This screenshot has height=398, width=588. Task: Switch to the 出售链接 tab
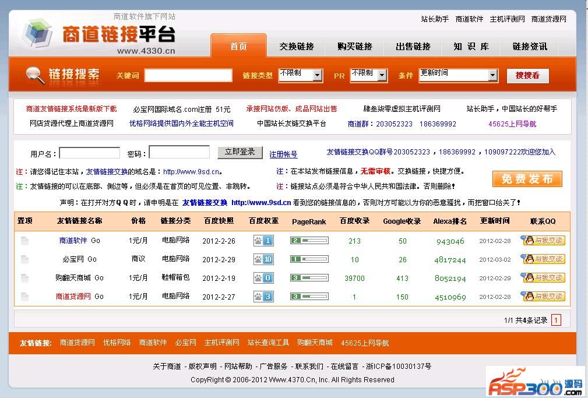click(413, 46)
